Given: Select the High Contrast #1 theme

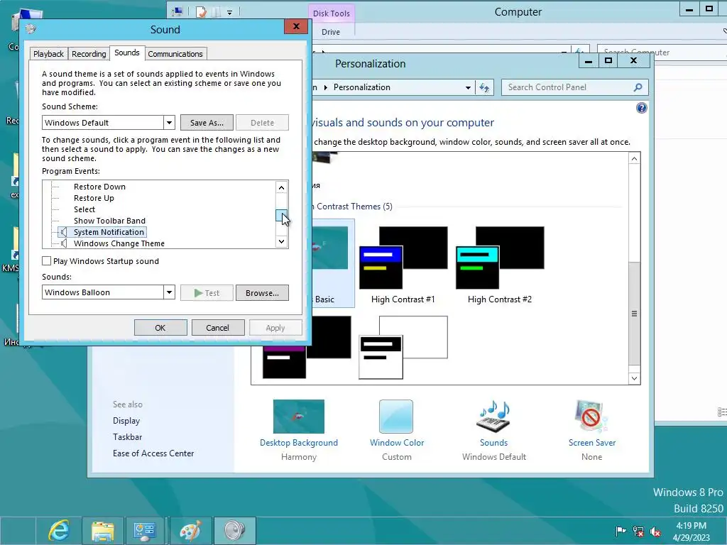Looking at the screenshot, I should coord(403,265).
